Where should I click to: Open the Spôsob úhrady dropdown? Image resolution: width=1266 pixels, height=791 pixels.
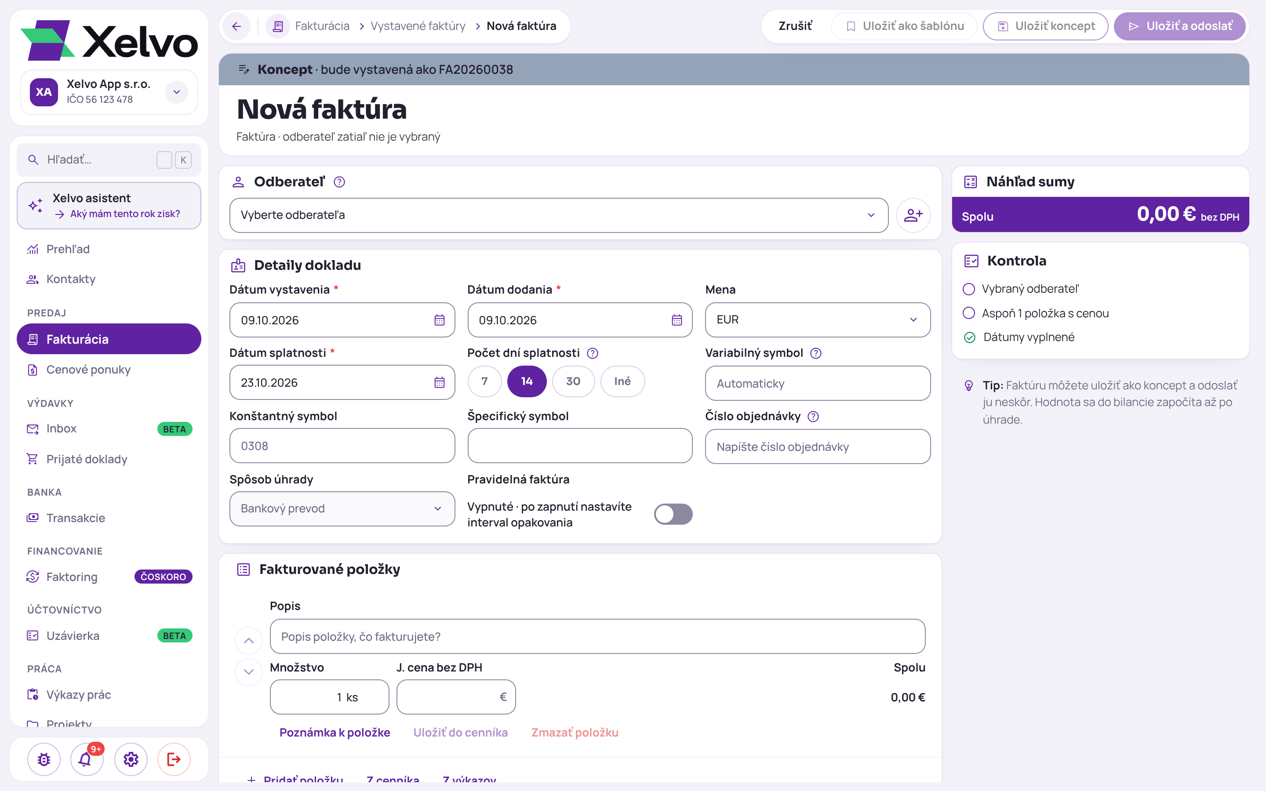click(342, 508)
